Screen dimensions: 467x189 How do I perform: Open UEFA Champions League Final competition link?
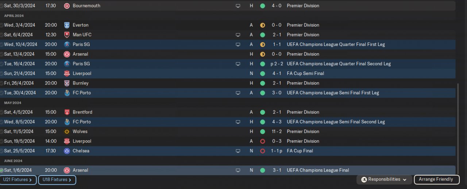[318, 170]
